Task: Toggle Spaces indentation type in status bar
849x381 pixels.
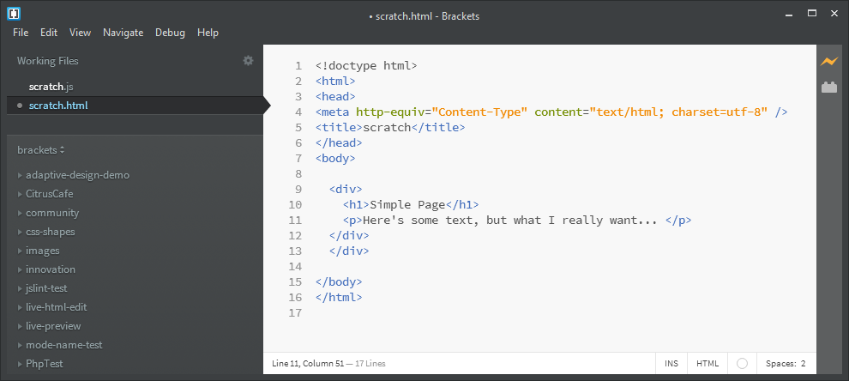Action: tap(780, 364)
